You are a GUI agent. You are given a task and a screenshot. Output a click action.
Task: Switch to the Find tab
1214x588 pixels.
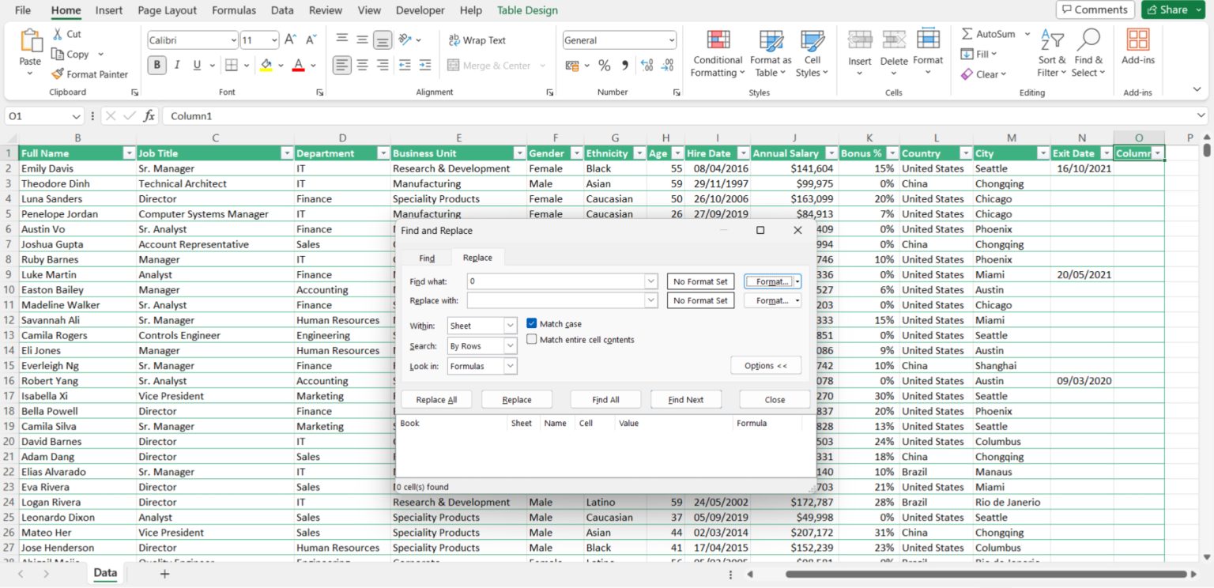(x=426, y=257)
